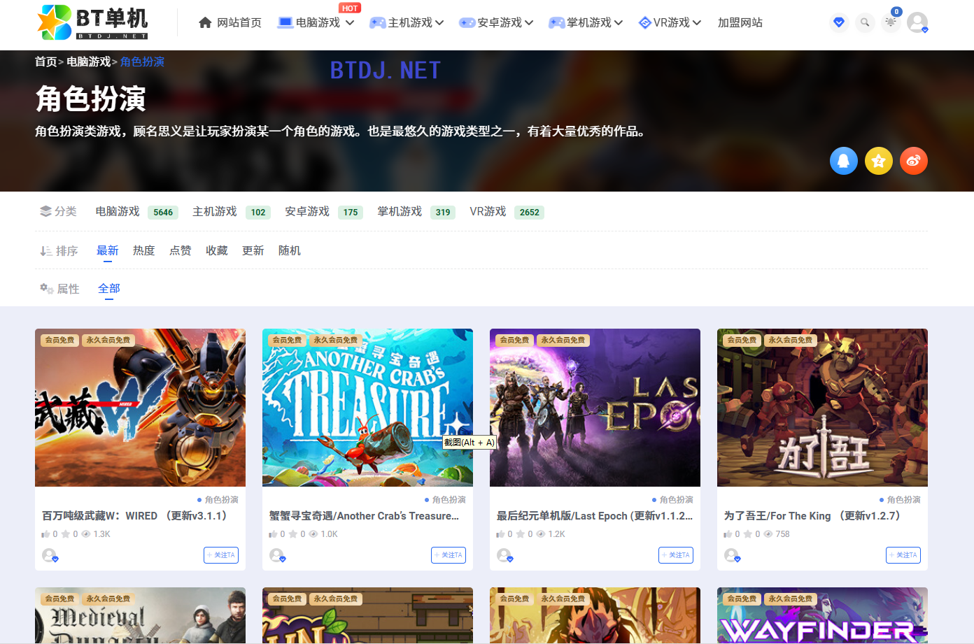This screenshot has width=974, height=644.
Task: Open the Last Epoch game thumbnail
Action: point(595,408)
